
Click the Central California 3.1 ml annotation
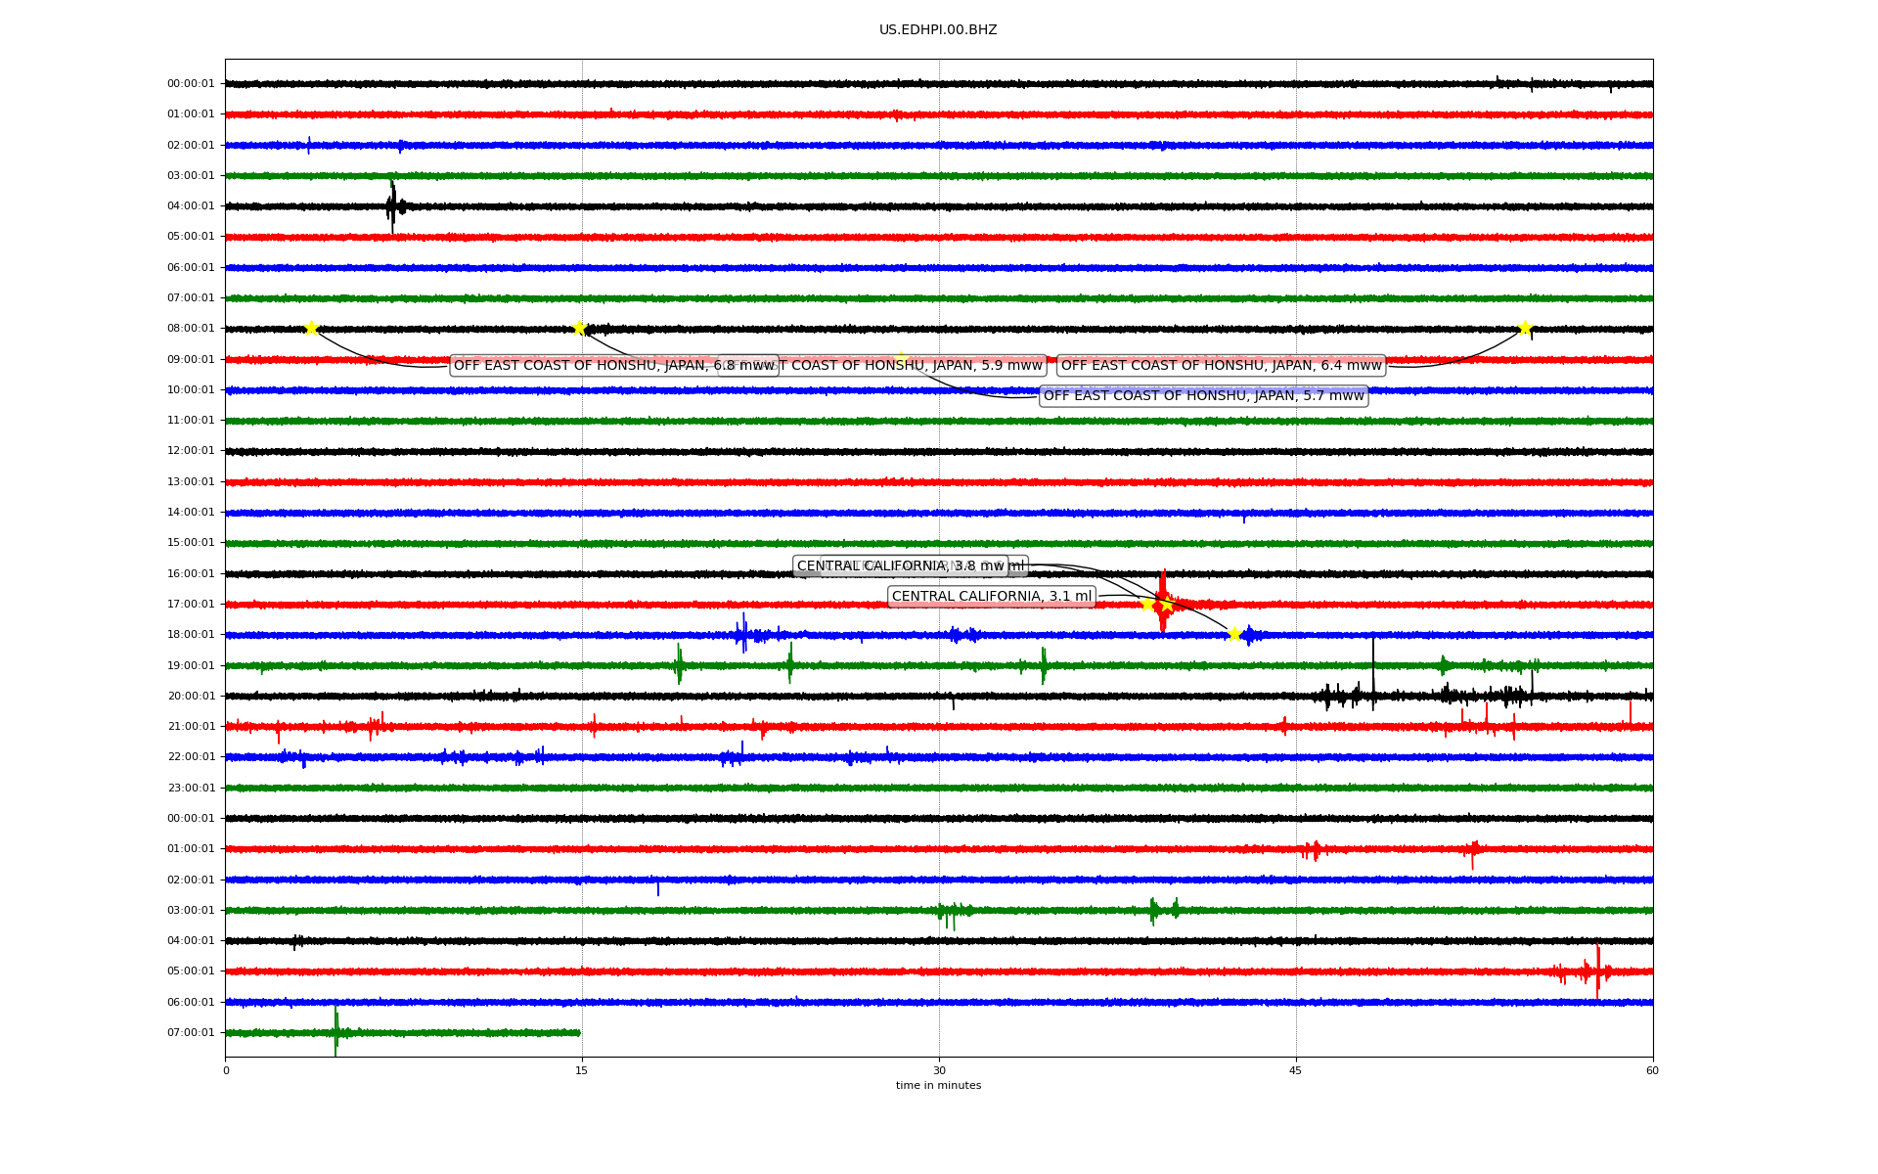tap(991, 597)
